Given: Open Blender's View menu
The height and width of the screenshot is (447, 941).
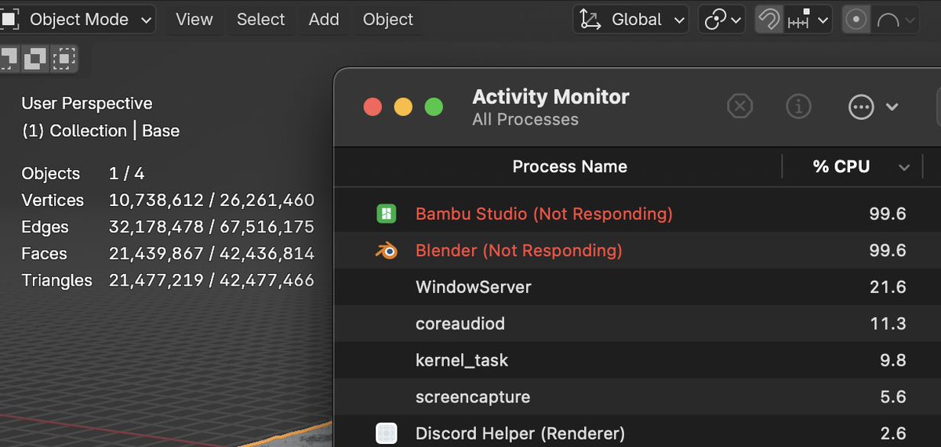Looking at the screenshot, I should click(x=194, y=20).
